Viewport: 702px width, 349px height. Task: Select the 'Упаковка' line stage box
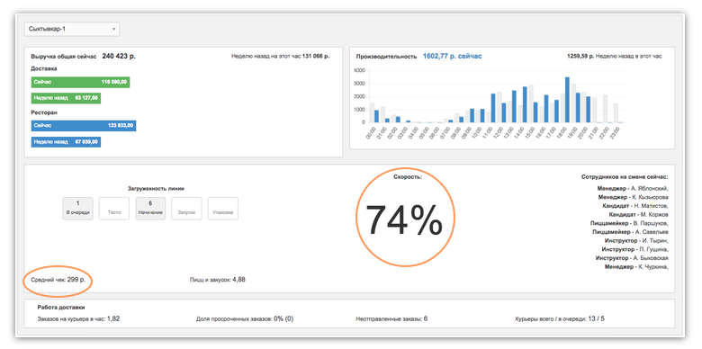point(223,209)
